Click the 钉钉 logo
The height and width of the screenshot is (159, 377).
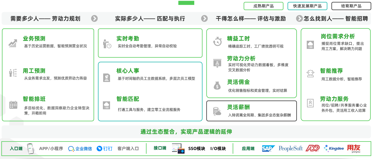coord(104,149)
